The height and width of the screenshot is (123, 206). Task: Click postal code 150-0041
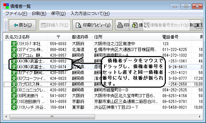tap(58, 107)
